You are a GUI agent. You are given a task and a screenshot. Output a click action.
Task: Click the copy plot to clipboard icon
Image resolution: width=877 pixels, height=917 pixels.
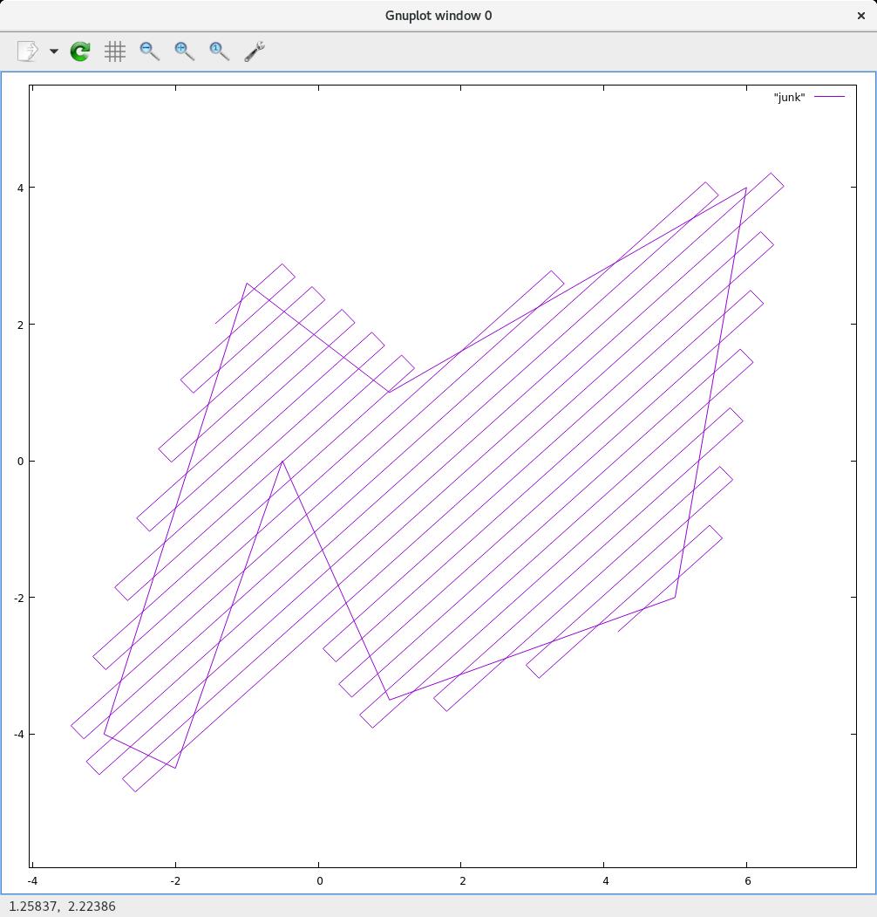coord(28,51)
